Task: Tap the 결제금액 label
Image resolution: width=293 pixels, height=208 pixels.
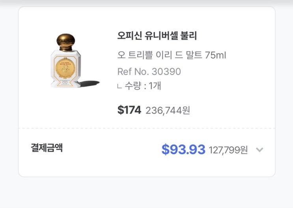Action: coord(47,148)
